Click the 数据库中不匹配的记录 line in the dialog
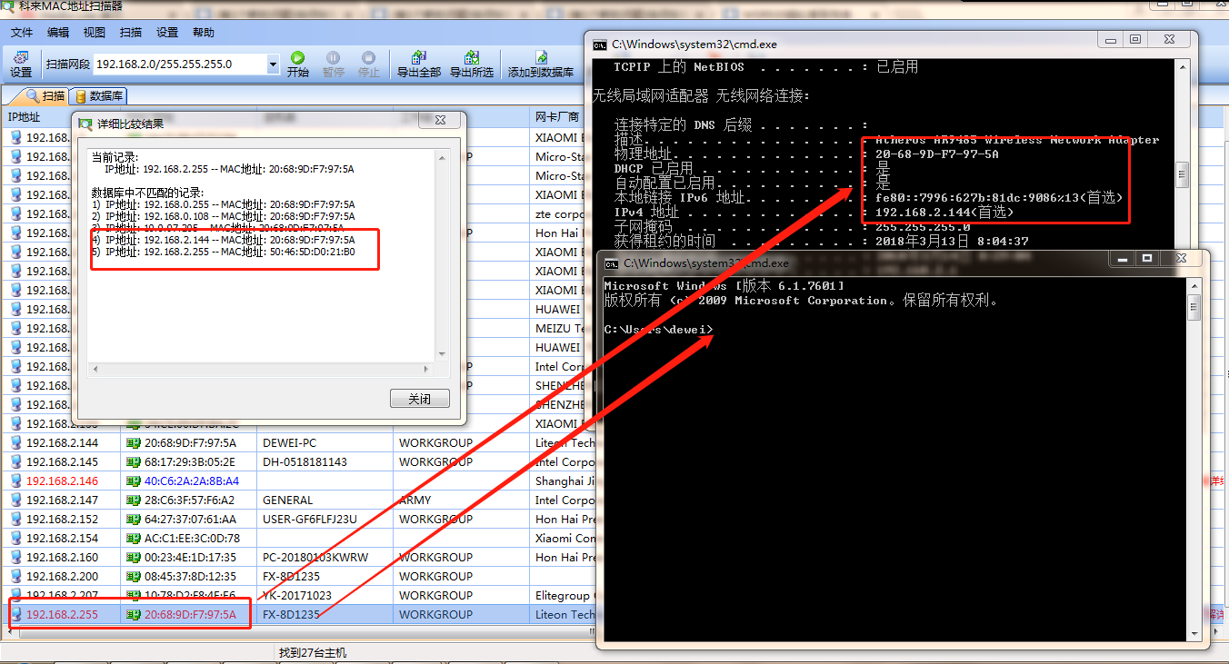The height and width of the screenshot is (664, 1229). (x=148, y=193)
